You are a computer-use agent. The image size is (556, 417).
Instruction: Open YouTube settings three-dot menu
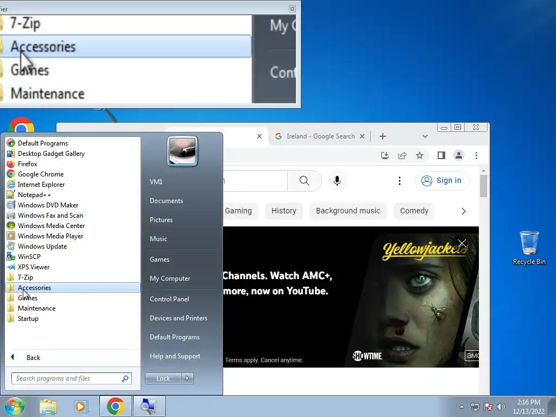[x=400, y=181]
